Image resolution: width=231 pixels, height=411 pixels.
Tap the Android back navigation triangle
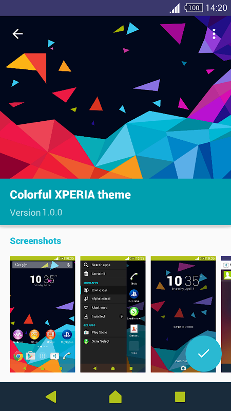click(x=51, y=397)
